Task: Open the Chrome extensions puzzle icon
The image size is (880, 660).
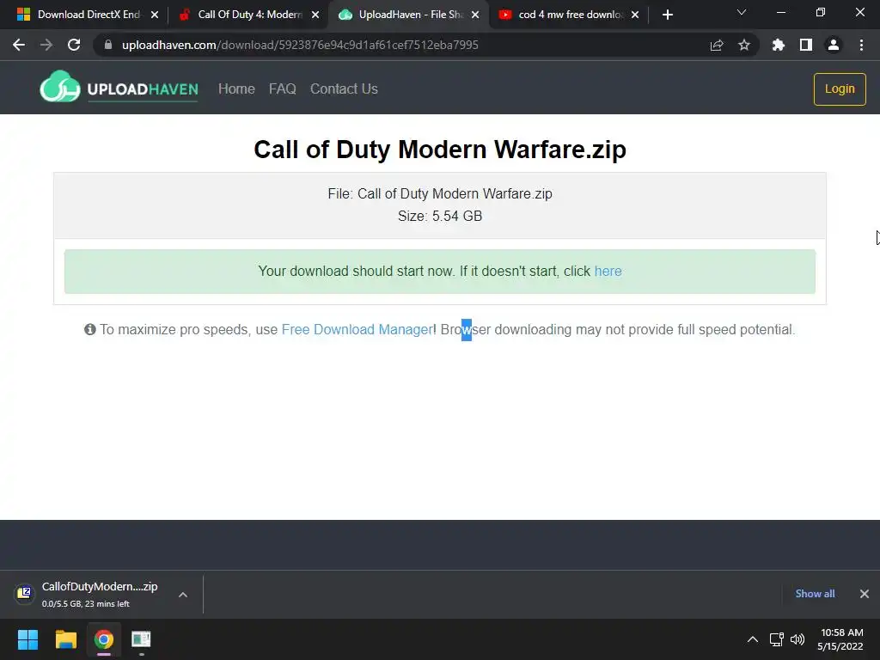Action: (779, 45)
